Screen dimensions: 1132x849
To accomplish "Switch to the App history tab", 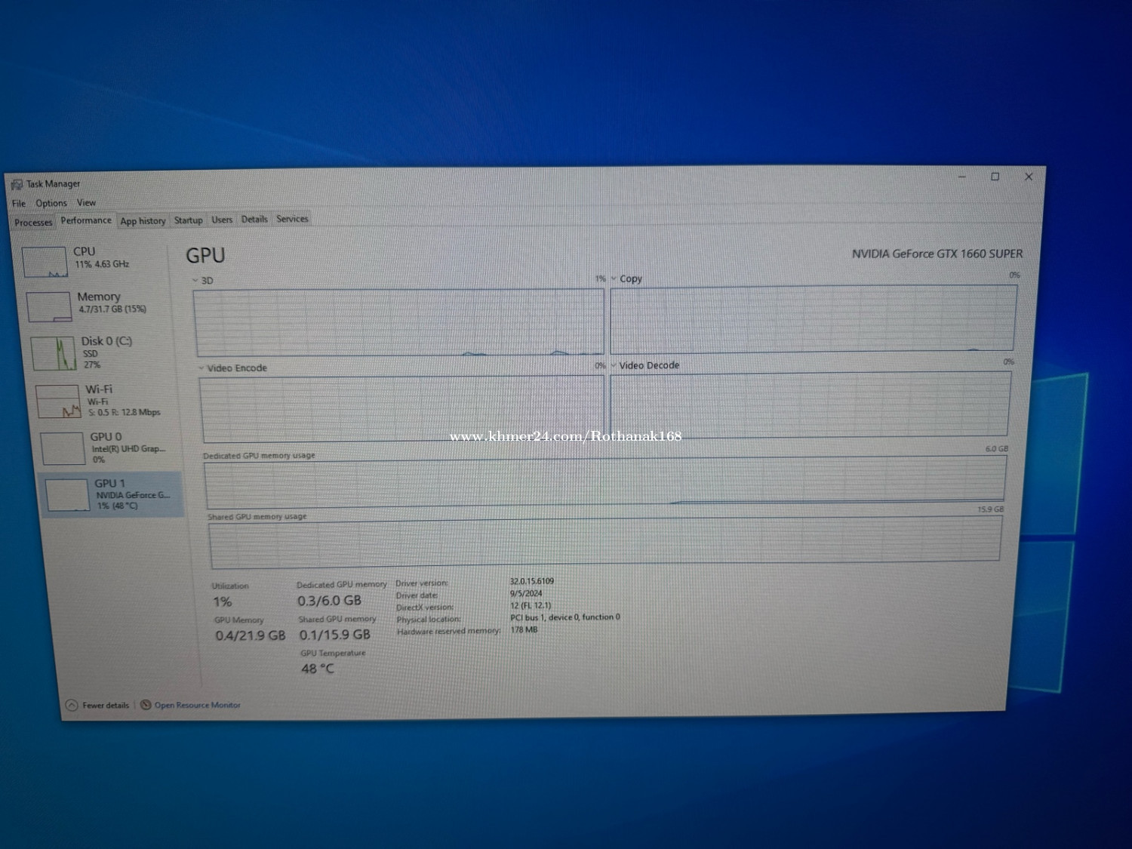I will click(x=143, y=220).
